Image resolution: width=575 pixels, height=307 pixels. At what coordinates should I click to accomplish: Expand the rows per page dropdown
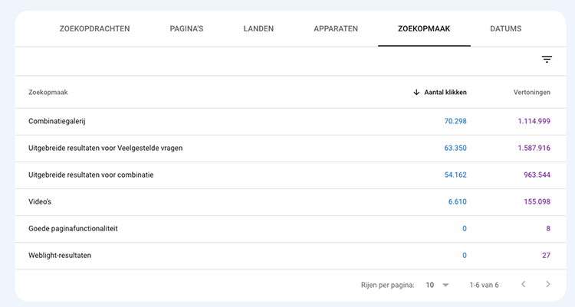tap(437, 285)
